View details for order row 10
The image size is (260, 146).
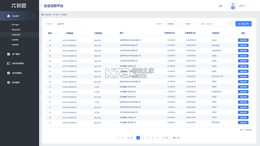[x=243, y=87]
